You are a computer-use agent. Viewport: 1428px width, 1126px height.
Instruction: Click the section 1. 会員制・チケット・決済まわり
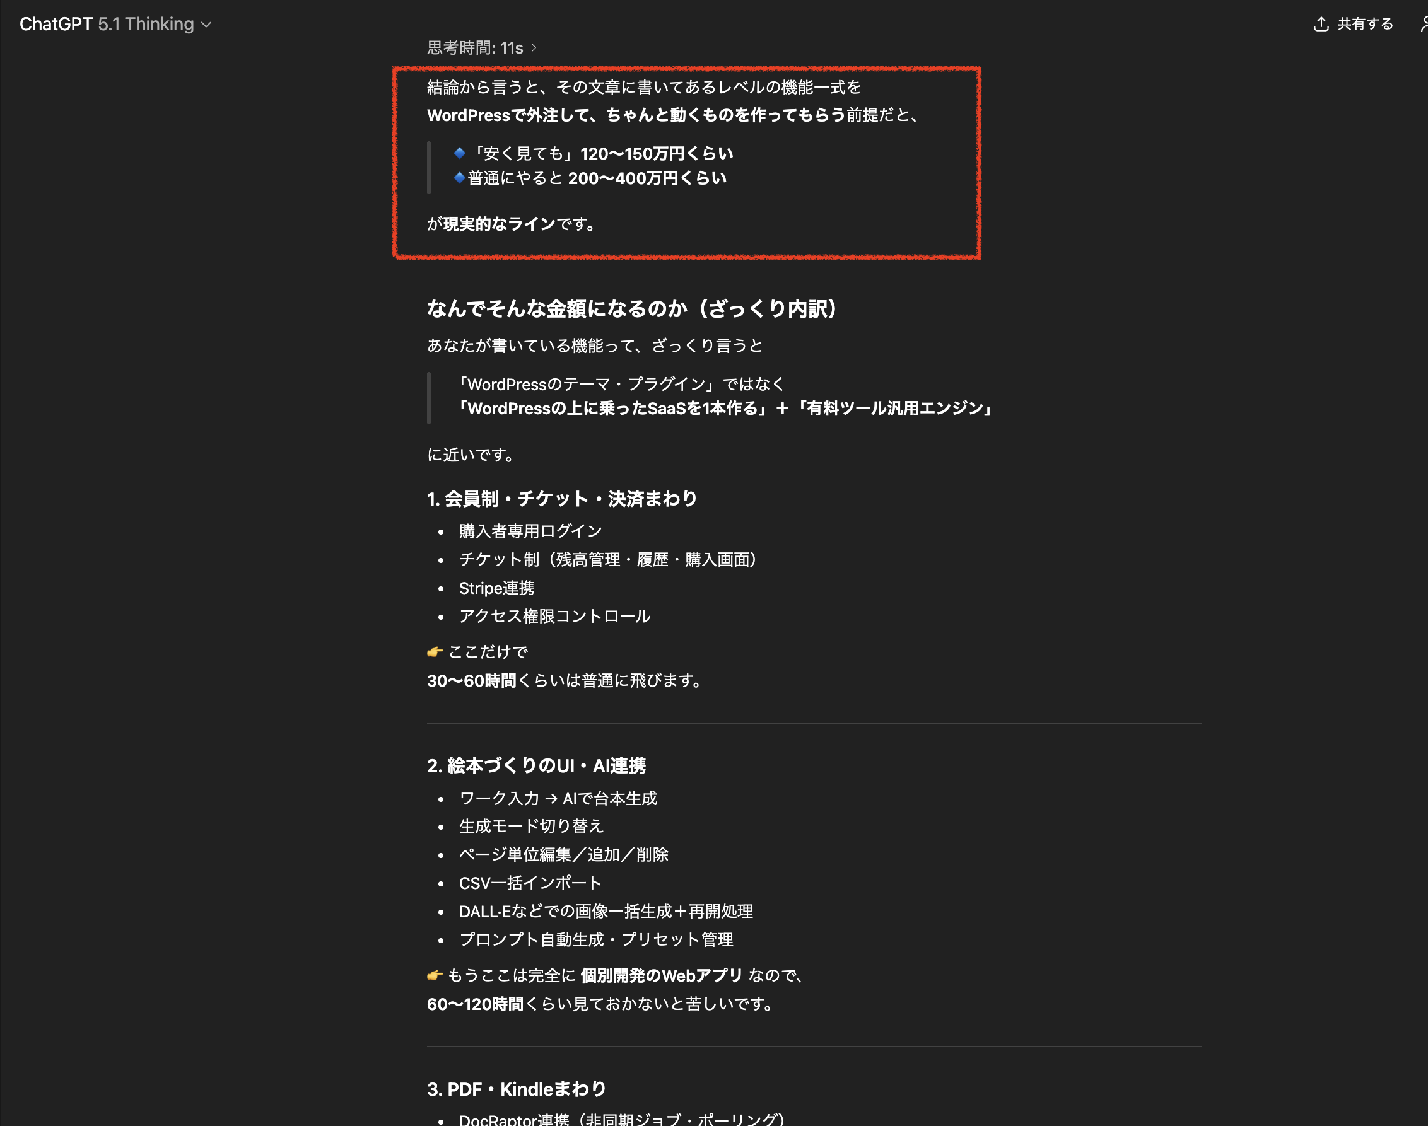tap(562, 499)
